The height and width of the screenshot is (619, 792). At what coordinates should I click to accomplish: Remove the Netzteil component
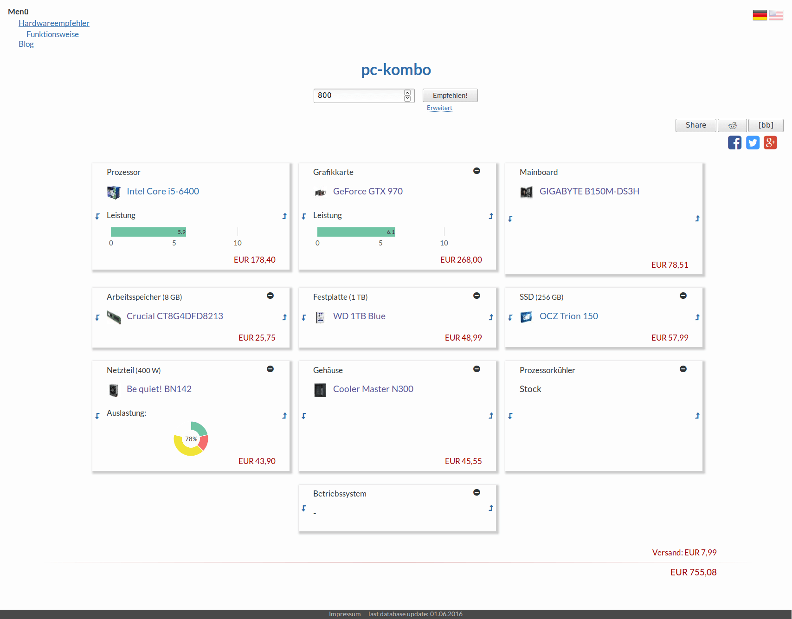click(x=270, y=369)
